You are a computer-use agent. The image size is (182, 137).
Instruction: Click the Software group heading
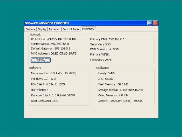click(35, 68)
